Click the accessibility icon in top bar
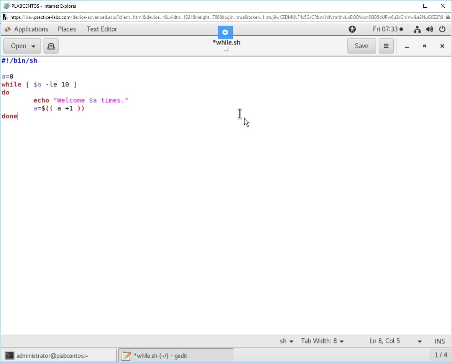Viewport: 452px width, 363px height. point(352,29)
